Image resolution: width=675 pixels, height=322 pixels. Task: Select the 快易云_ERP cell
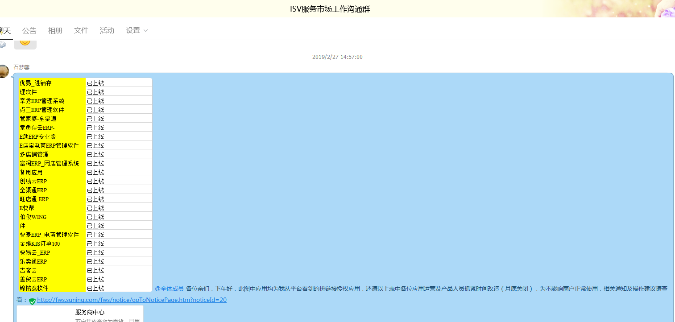tap(52, 252)
